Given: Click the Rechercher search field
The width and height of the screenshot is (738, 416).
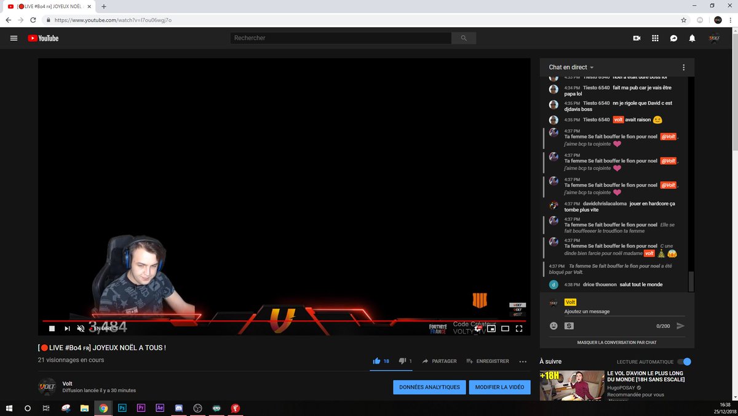Looking at the screenshot, I should coord(341,38).
